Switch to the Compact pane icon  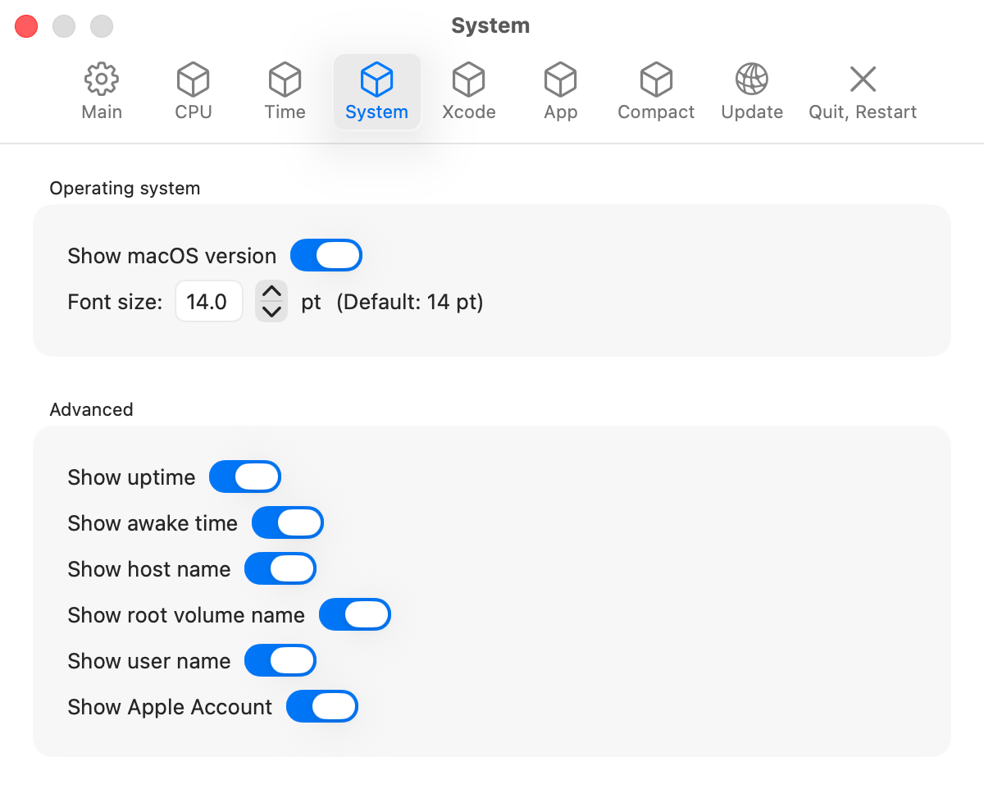click(x=656, y=80)
